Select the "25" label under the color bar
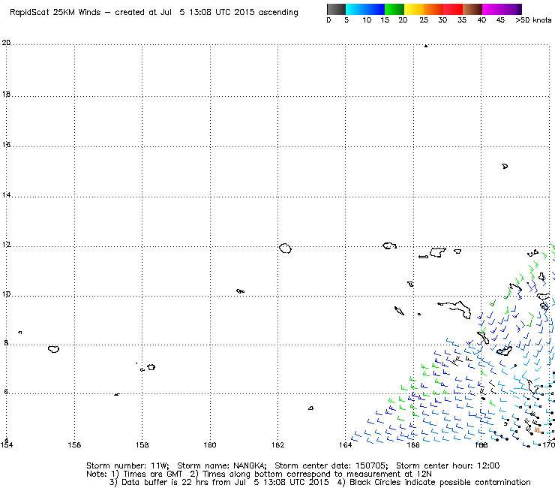This screenshot has width=555, height=488. pyautogui.click(x=424, y=20)
